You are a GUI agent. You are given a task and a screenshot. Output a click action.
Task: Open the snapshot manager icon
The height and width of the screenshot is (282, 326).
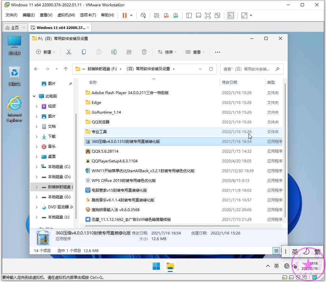coord(176,15)
